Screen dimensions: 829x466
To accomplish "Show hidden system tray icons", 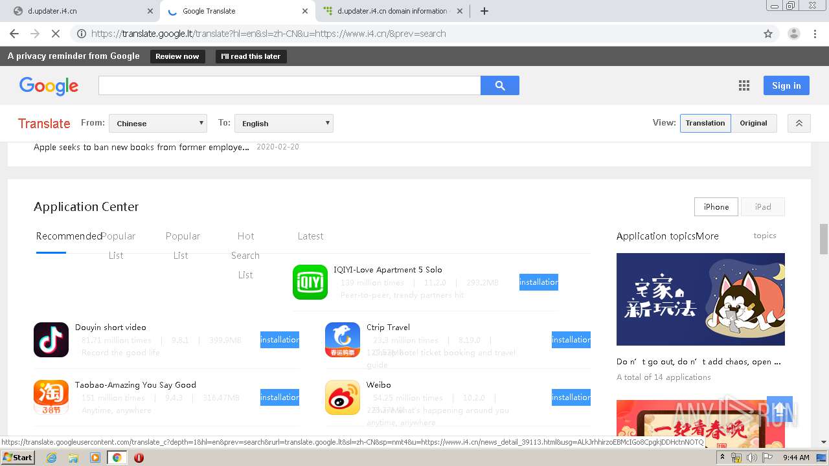I will tap(722, 458).
